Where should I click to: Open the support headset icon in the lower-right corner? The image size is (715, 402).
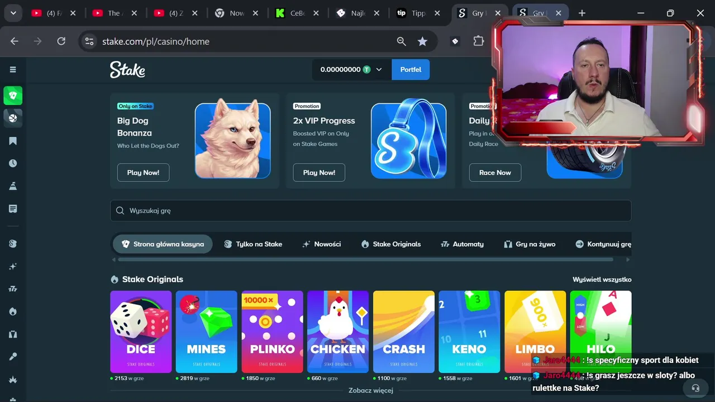(695, 387)
